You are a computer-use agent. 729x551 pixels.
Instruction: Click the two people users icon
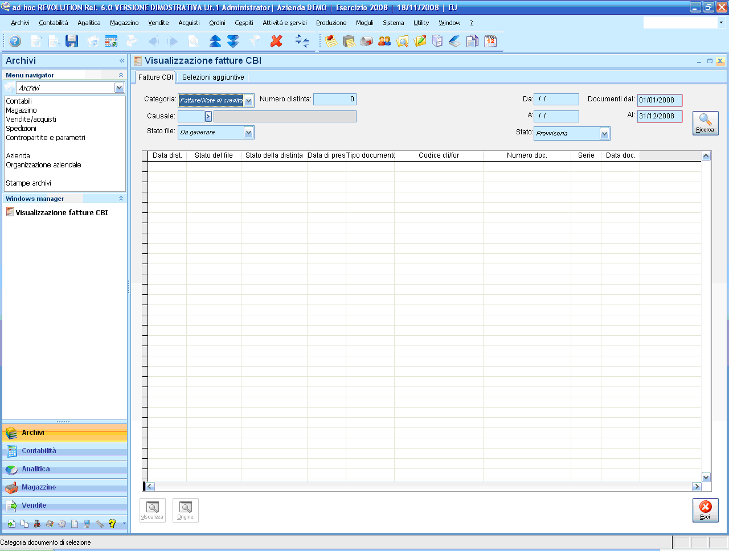pos(384,41)
